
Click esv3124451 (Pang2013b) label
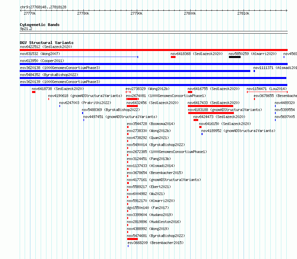(149, 159)
